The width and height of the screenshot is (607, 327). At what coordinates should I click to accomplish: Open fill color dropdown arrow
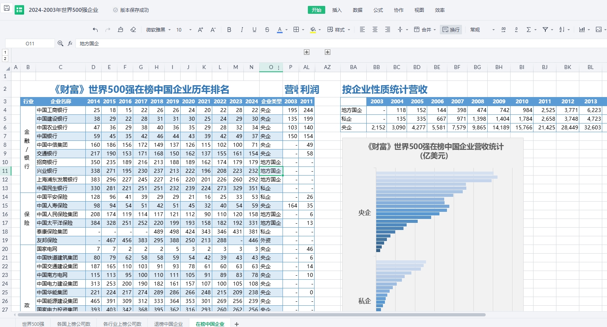coord(320,30)
